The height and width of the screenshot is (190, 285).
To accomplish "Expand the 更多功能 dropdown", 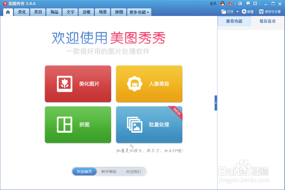I will click(x=139, y=12).
